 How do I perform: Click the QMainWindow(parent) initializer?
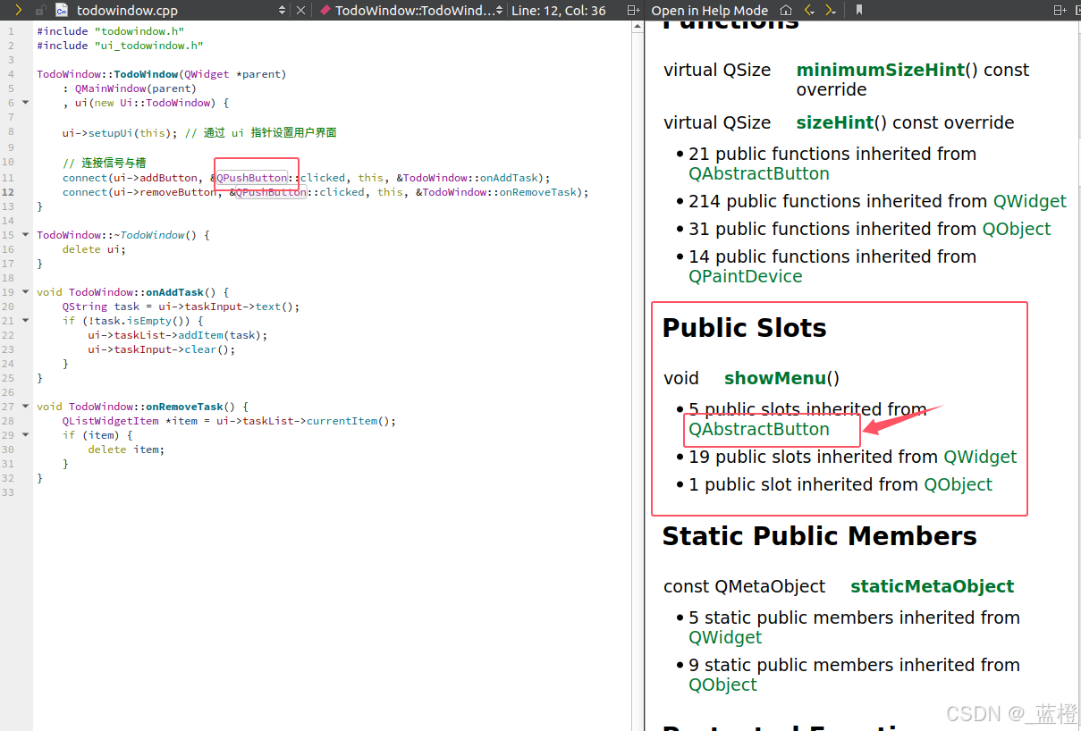point(135,88)
